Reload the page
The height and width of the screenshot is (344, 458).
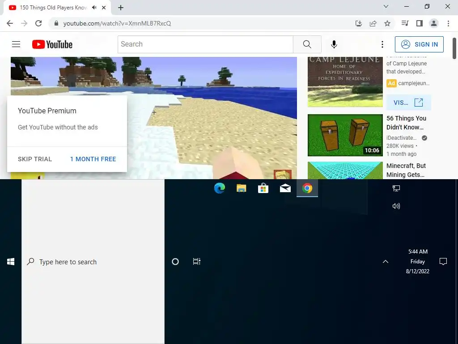pyautogui.click(x=38, y=23)
